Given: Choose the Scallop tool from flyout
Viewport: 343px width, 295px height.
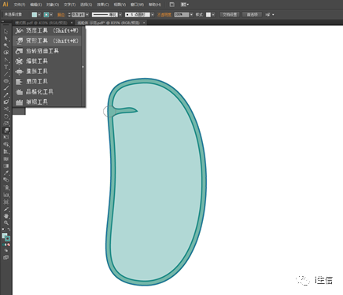Looking at the screenshot, I should click(x=47, y=82).
